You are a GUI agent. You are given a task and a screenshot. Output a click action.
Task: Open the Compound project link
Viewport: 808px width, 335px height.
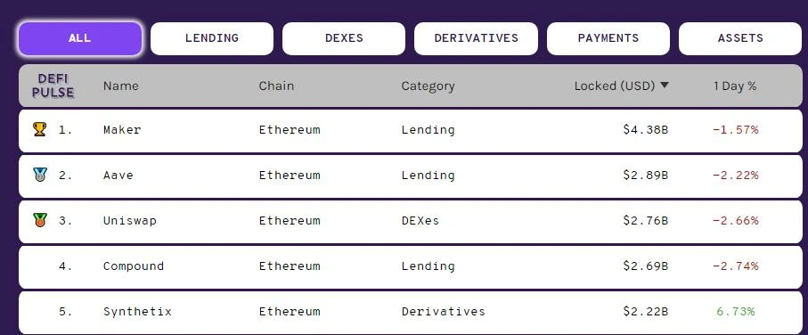tap(134, 266)
